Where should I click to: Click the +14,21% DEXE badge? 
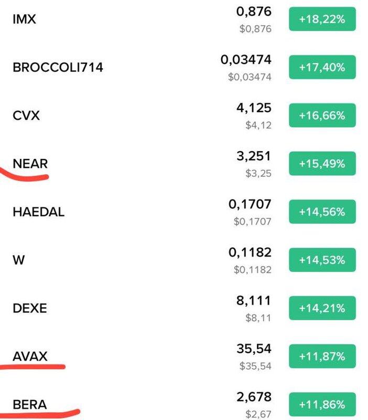pos(322,308)
